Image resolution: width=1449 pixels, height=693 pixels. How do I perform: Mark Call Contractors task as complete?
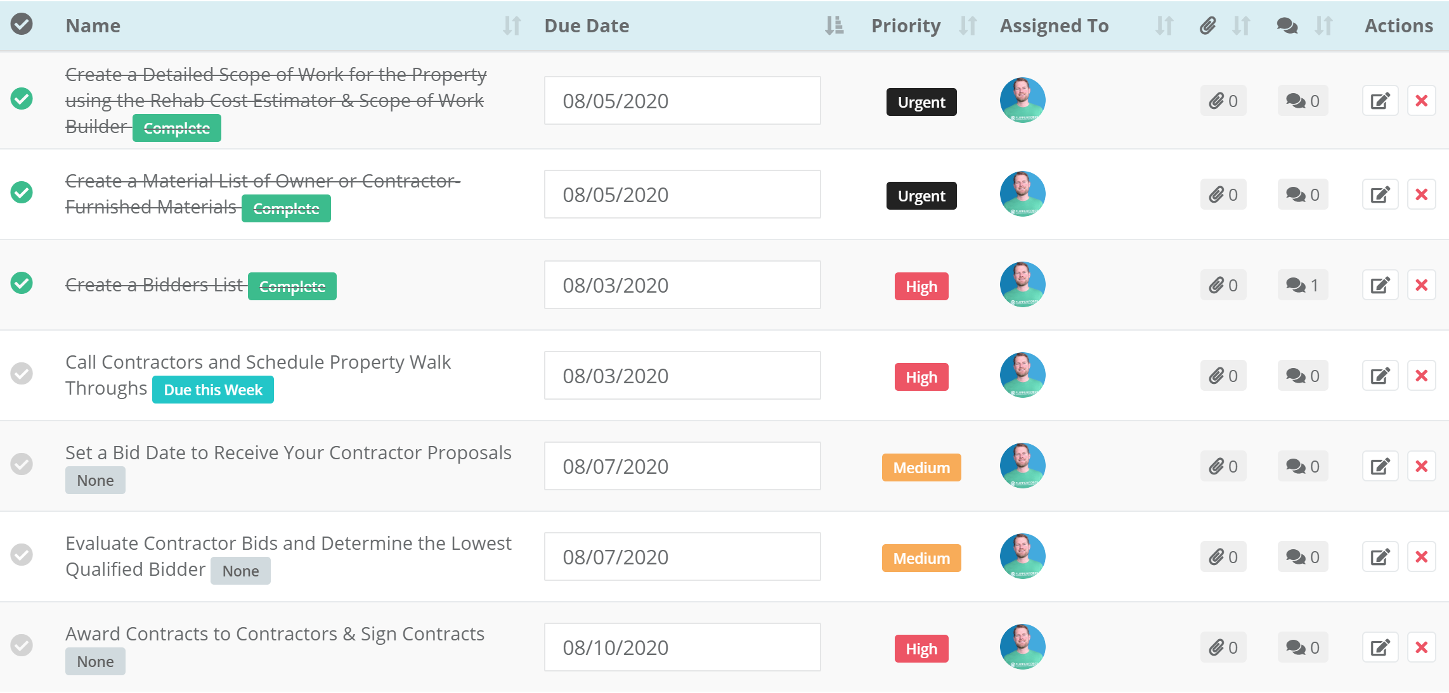(21, 374)
